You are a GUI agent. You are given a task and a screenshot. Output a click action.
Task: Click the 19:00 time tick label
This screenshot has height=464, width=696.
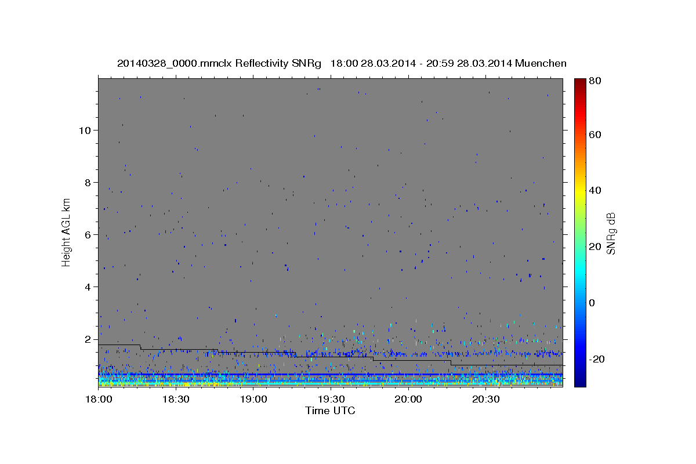point(253,400)
